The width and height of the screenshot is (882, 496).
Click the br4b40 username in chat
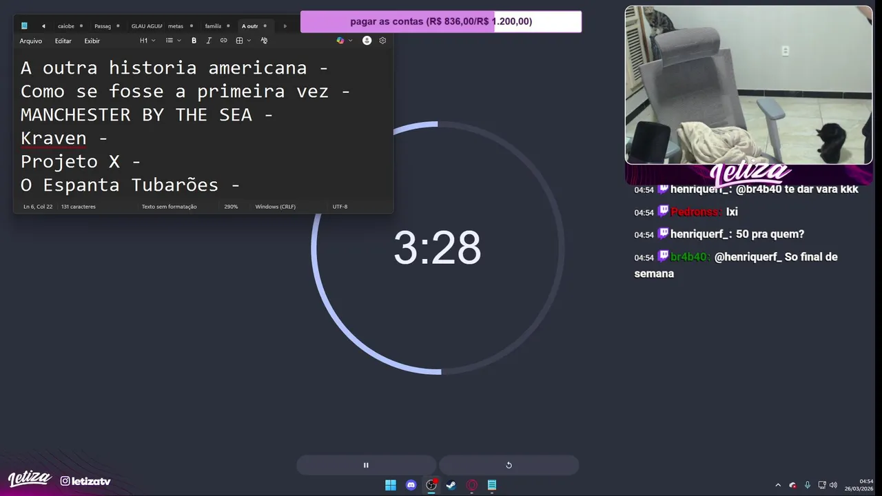tap(690, 257)
